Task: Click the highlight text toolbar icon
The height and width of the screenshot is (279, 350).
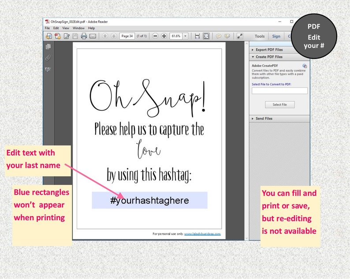Action: tap(227, 36)
